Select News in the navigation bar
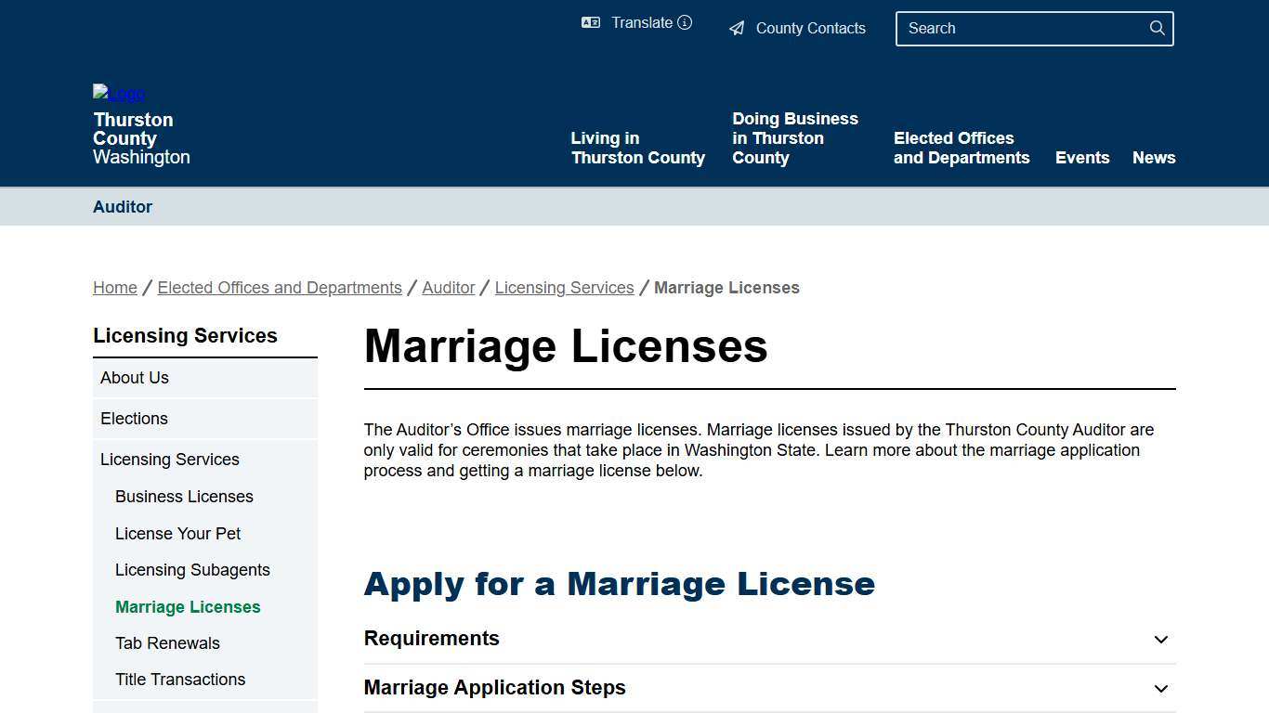 tap(1154, 157)
